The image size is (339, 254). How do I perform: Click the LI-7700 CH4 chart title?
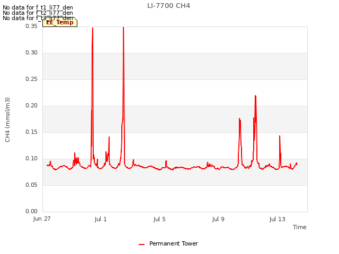point(168,6)
